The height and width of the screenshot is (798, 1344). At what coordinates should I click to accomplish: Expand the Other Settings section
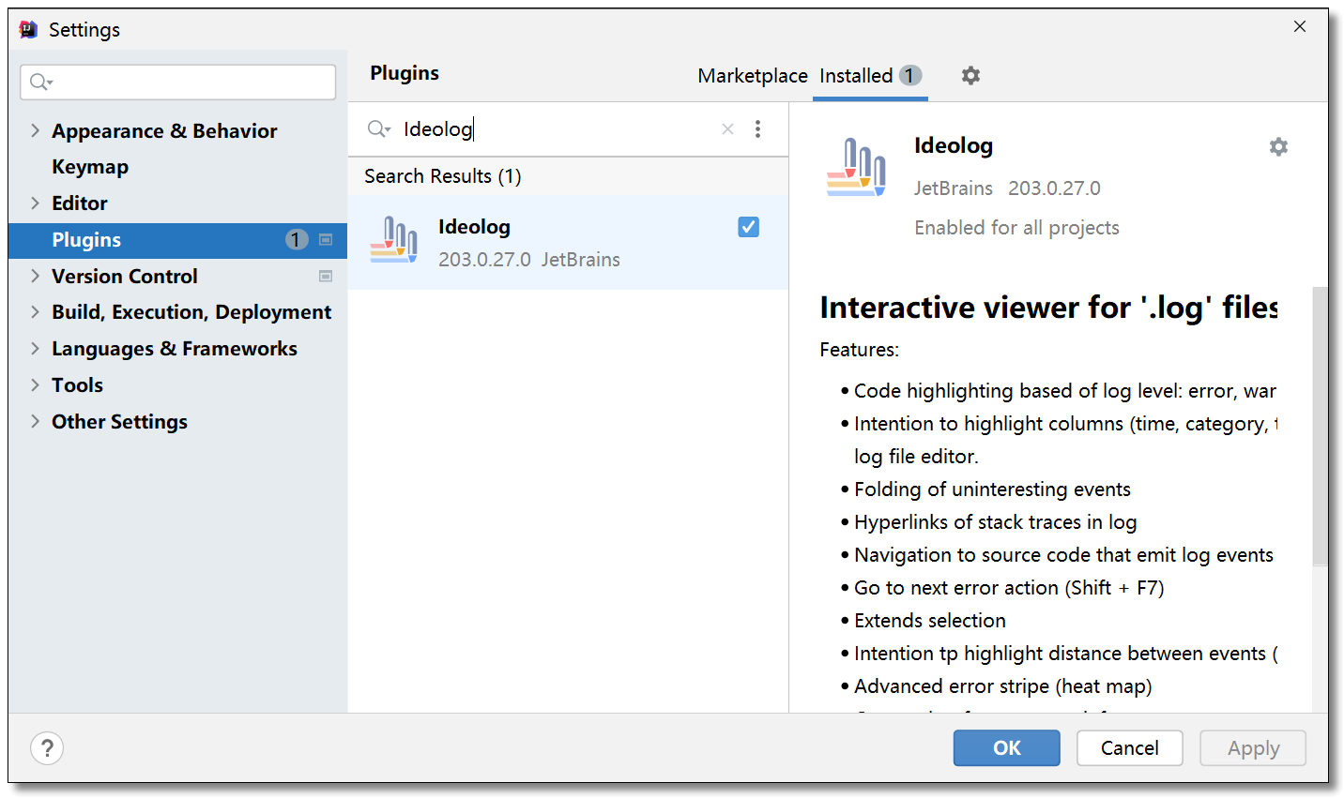pyautogui.click(x=35, y=421)
